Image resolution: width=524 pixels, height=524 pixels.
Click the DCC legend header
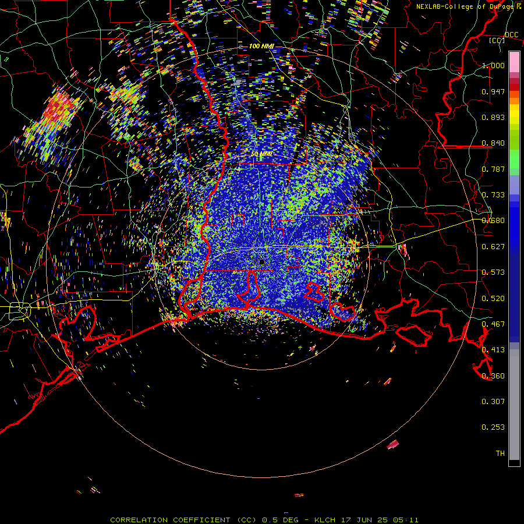512,35
